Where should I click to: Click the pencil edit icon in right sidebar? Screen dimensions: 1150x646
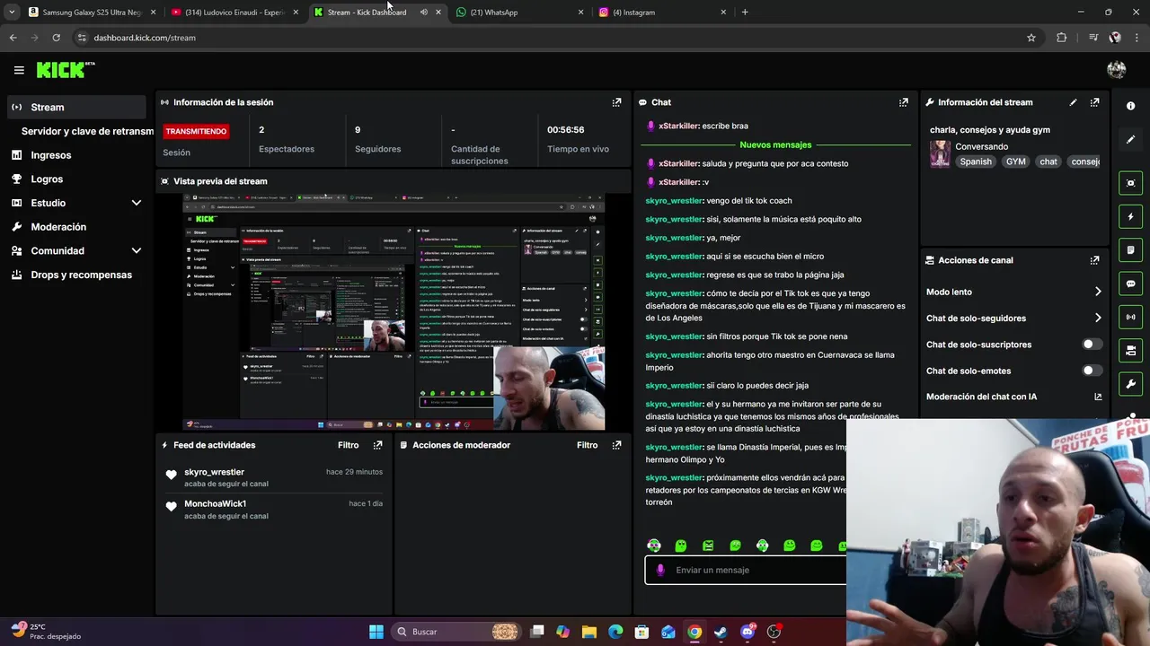click(x=1130, y=140)
